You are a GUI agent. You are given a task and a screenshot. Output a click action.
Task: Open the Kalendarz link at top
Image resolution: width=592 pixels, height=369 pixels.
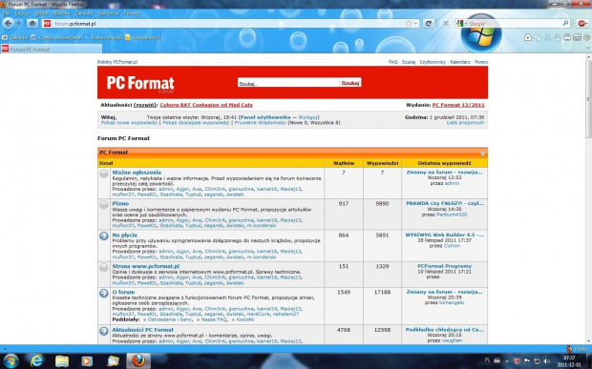(460, 62)
